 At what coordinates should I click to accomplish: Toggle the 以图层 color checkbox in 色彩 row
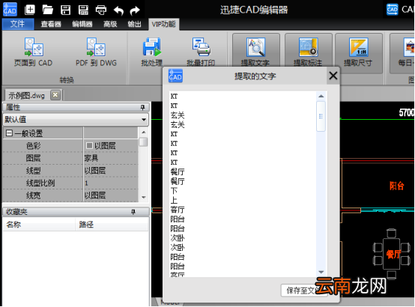tap(89, 145)
